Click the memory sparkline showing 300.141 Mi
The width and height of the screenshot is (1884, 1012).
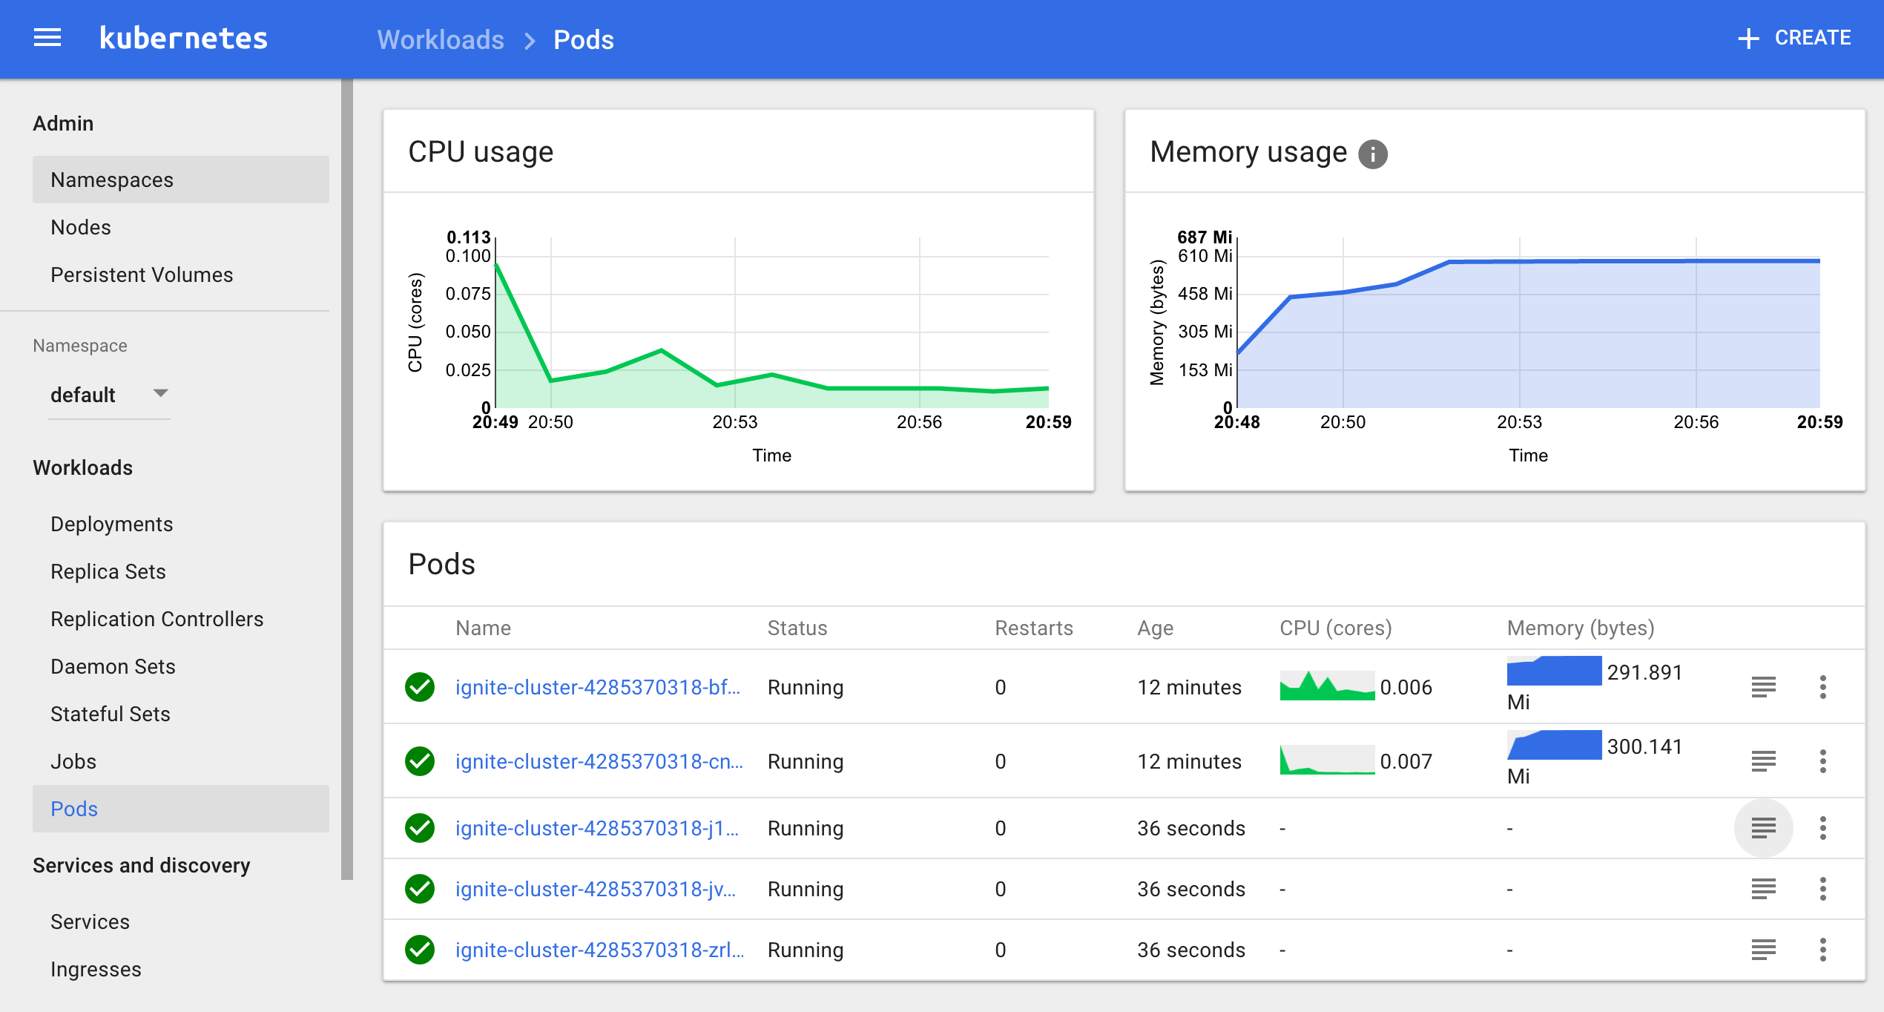[x=1554, y=745]
